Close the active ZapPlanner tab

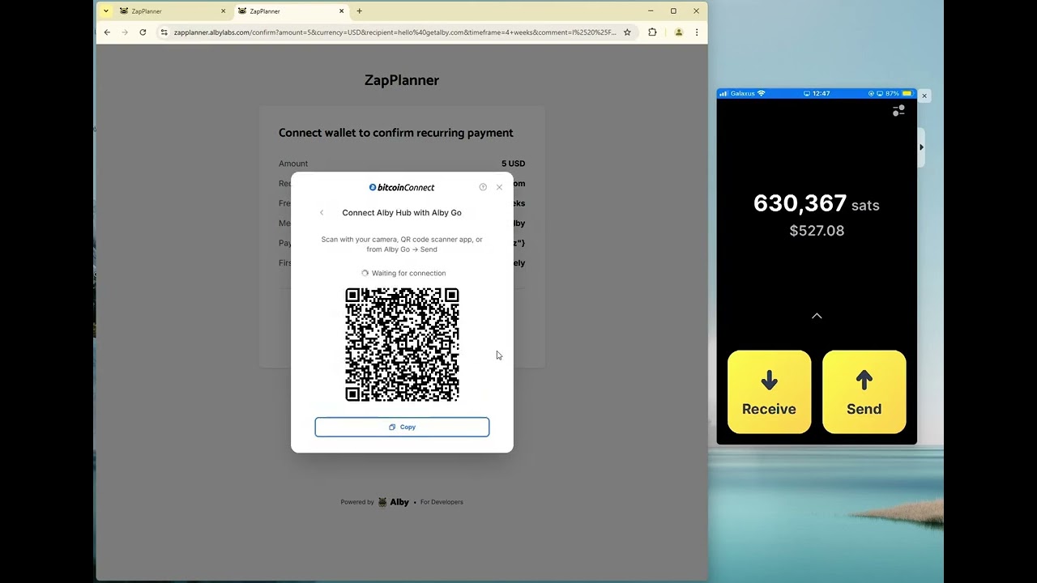tap(341, 11)
